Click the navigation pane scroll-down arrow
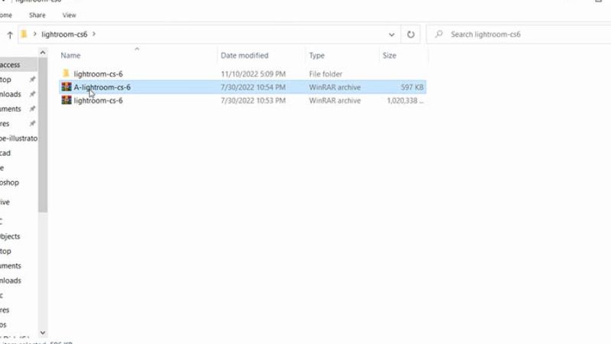This screenshot has width=611, height=344. (43, 333)
